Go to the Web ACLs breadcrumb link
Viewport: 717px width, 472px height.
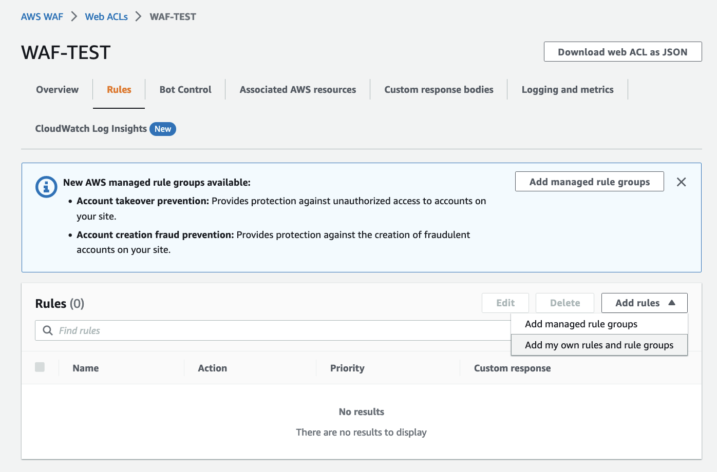coord(106,17)
